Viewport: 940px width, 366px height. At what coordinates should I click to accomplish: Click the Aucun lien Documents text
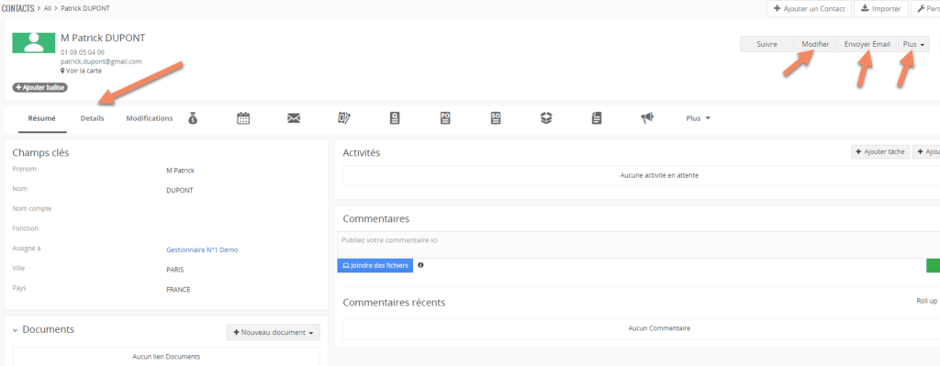pyautogui.click(x=166, y=357)
